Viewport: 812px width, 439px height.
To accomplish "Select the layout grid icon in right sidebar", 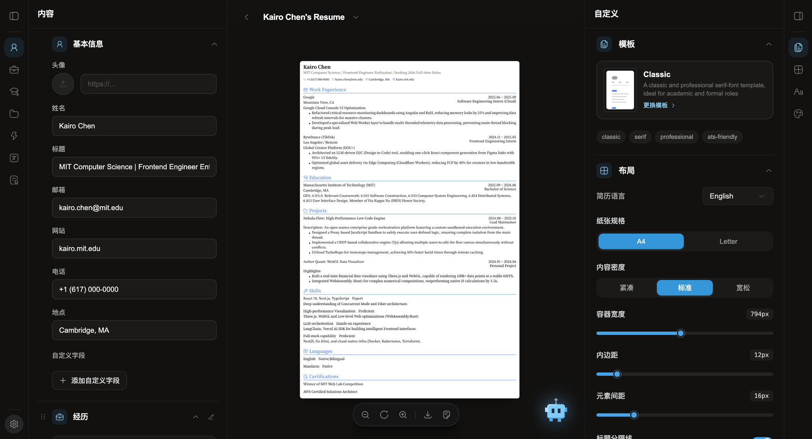I will coord(798,70).
